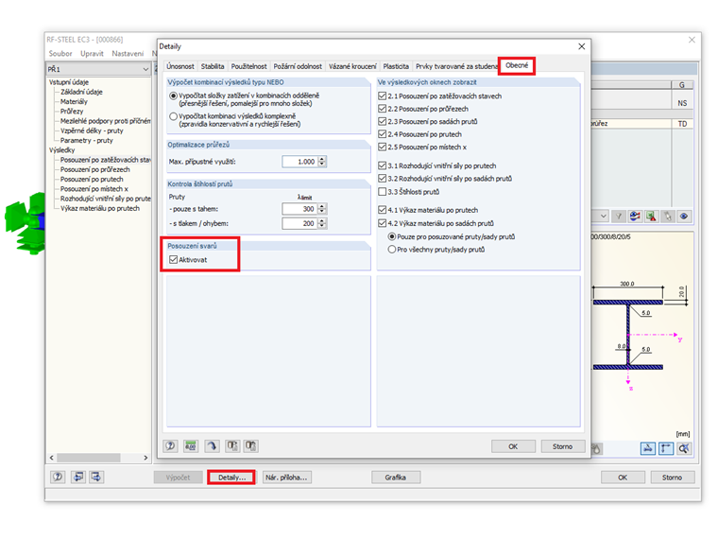Open the PŘ1 case dropdown
The height and width of the screenshot is (539, 718).
(x=145, y=69)
